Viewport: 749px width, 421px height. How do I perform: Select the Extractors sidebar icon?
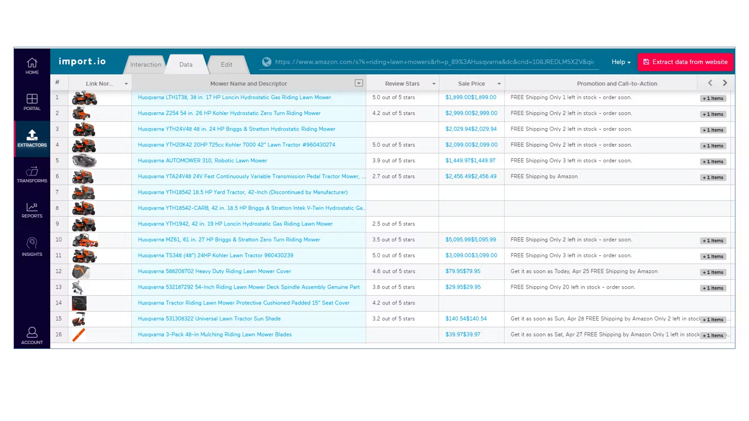(x=32, y=138)
